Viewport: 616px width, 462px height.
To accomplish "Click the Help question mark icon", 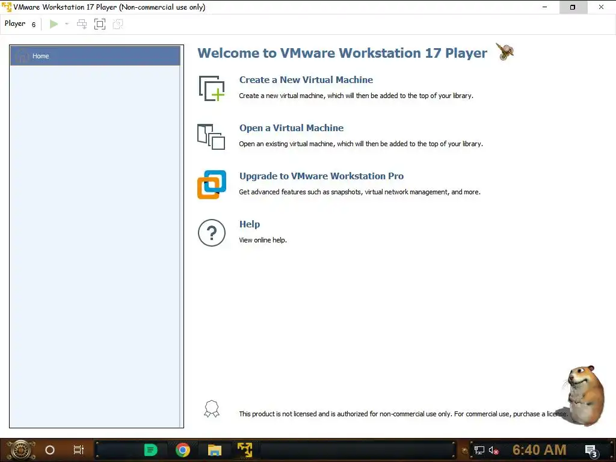I will pos(212,233).
